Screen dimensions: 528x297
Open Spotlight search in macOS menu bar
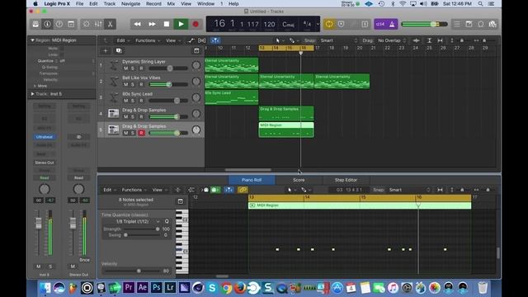pyautogui.click(x=480, y=3)
